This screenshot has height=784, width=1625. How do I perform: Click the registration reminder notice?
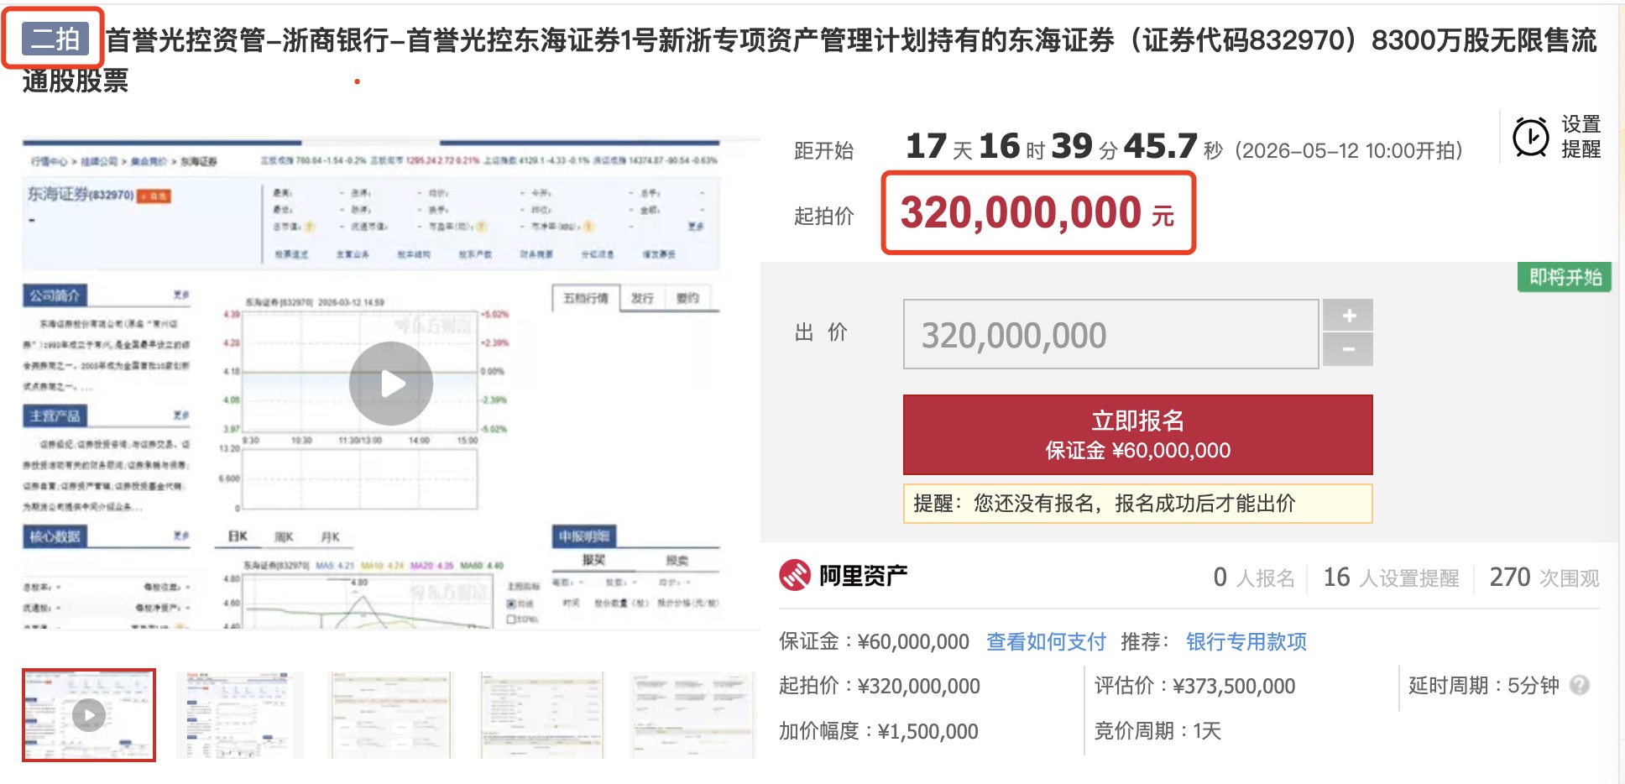(x=1137, y=504)
